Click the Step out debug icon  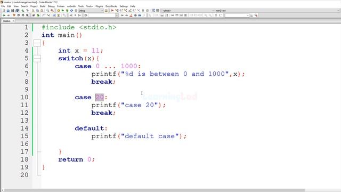point(130,11)
